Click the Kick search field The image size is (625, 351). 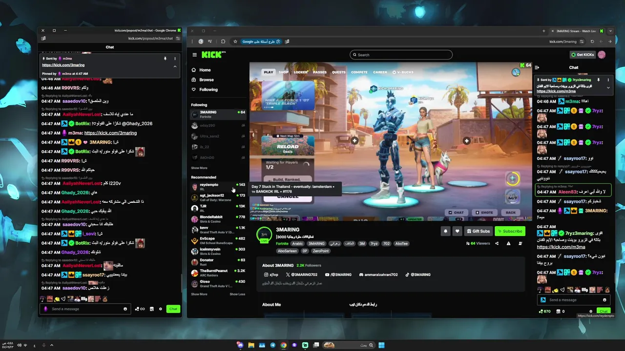[x=401, y=55]
